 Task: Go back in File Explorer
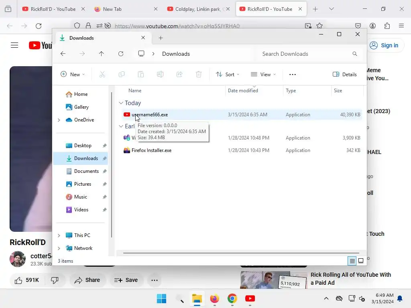(x=63, y=54)
